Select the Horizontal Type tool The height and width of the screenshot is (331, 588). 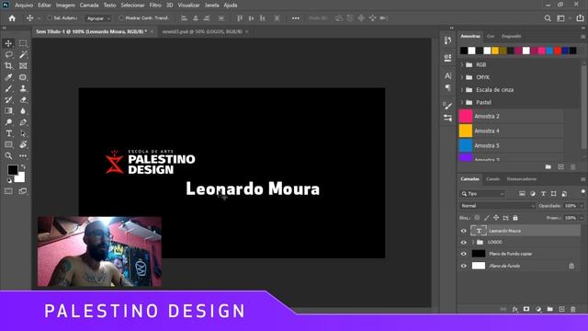[8, 133]
